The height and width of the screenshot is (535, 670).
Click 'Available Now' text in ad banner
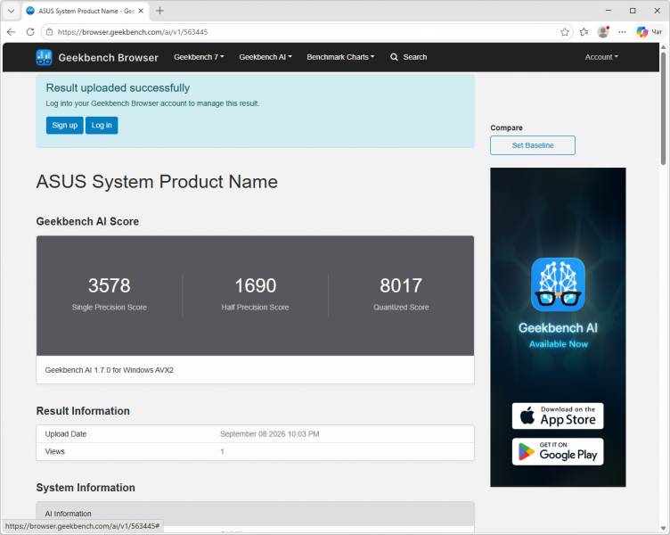[559, 344]
